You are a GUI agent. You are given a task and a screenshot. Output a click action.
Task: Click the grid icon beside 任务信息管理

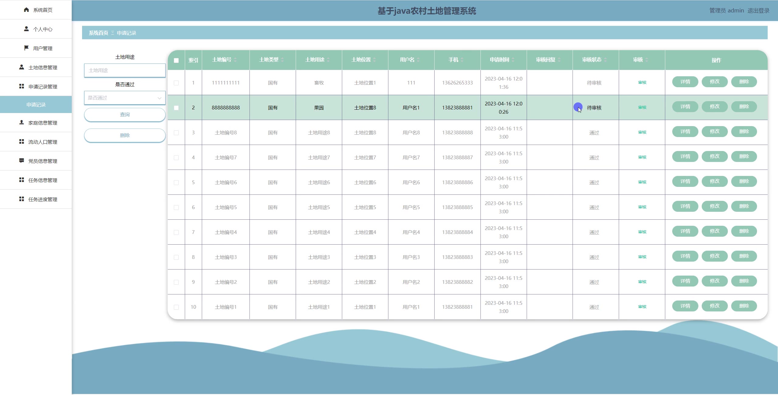click(x=22, y=180)
